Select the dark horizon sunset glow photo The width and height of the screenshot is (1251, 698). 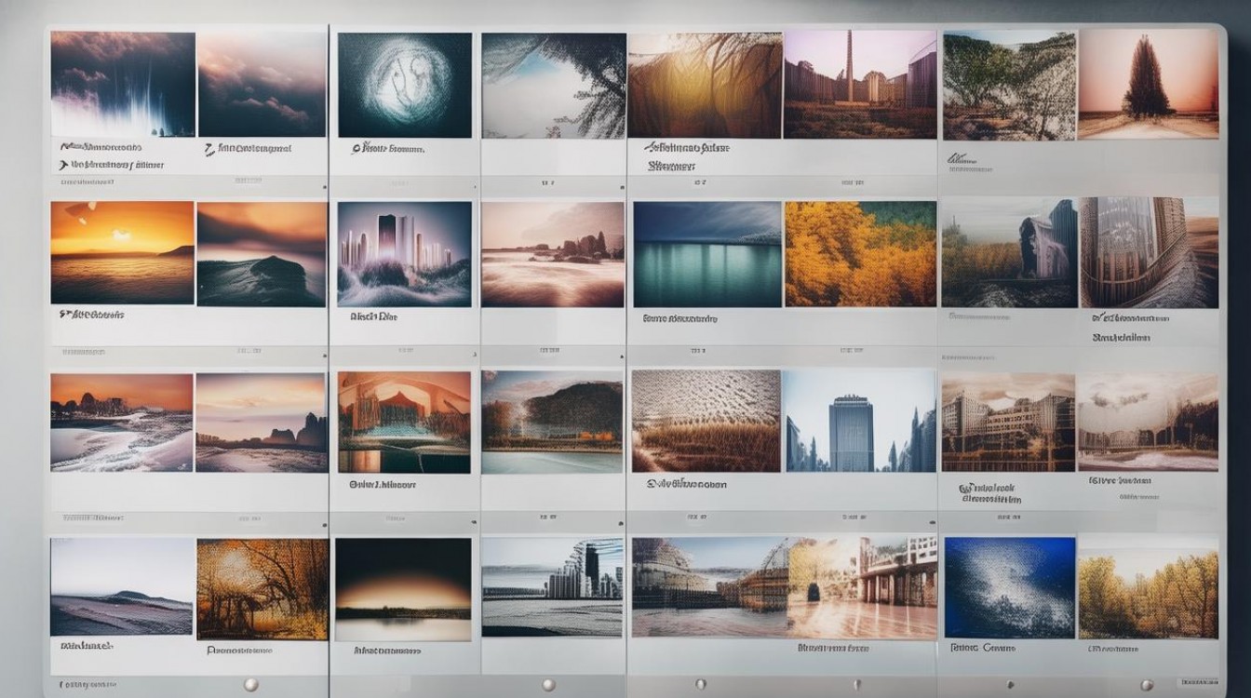[x=403, y=589]
